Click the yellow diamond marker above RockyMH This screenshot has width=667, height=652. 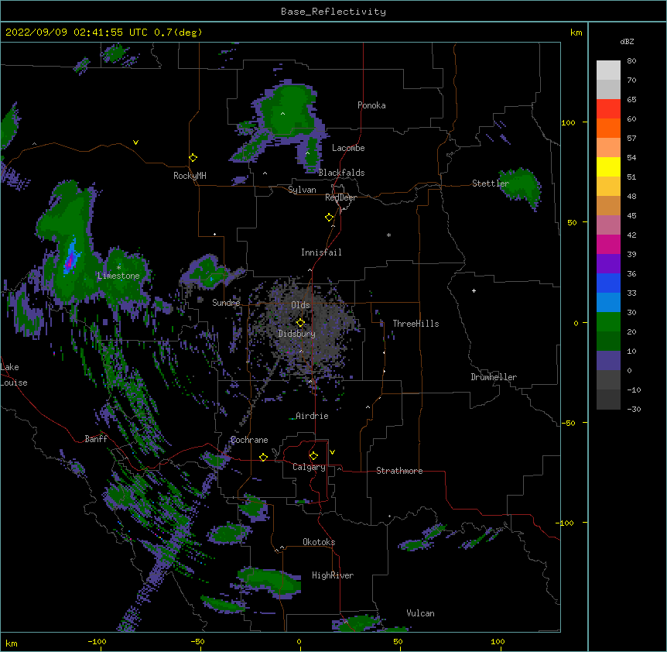point(193,158)
